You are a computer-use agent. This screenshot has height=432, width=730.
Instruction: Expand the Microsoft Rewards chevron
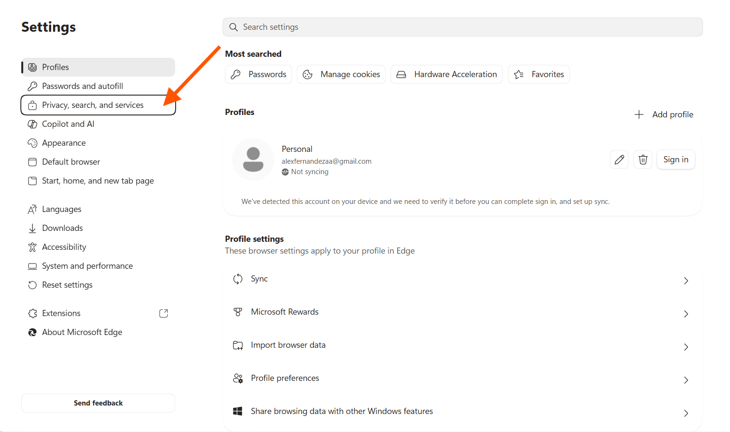[686, 314]
